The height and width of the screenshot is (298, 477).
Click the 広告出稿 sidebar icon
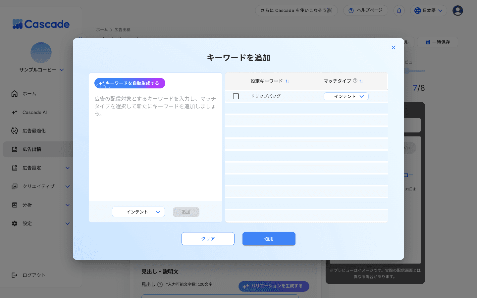tap(15, 149)
